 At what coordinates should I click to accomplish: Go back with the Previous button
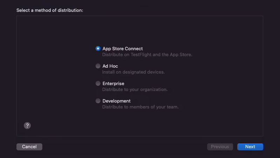click(220, 147)
